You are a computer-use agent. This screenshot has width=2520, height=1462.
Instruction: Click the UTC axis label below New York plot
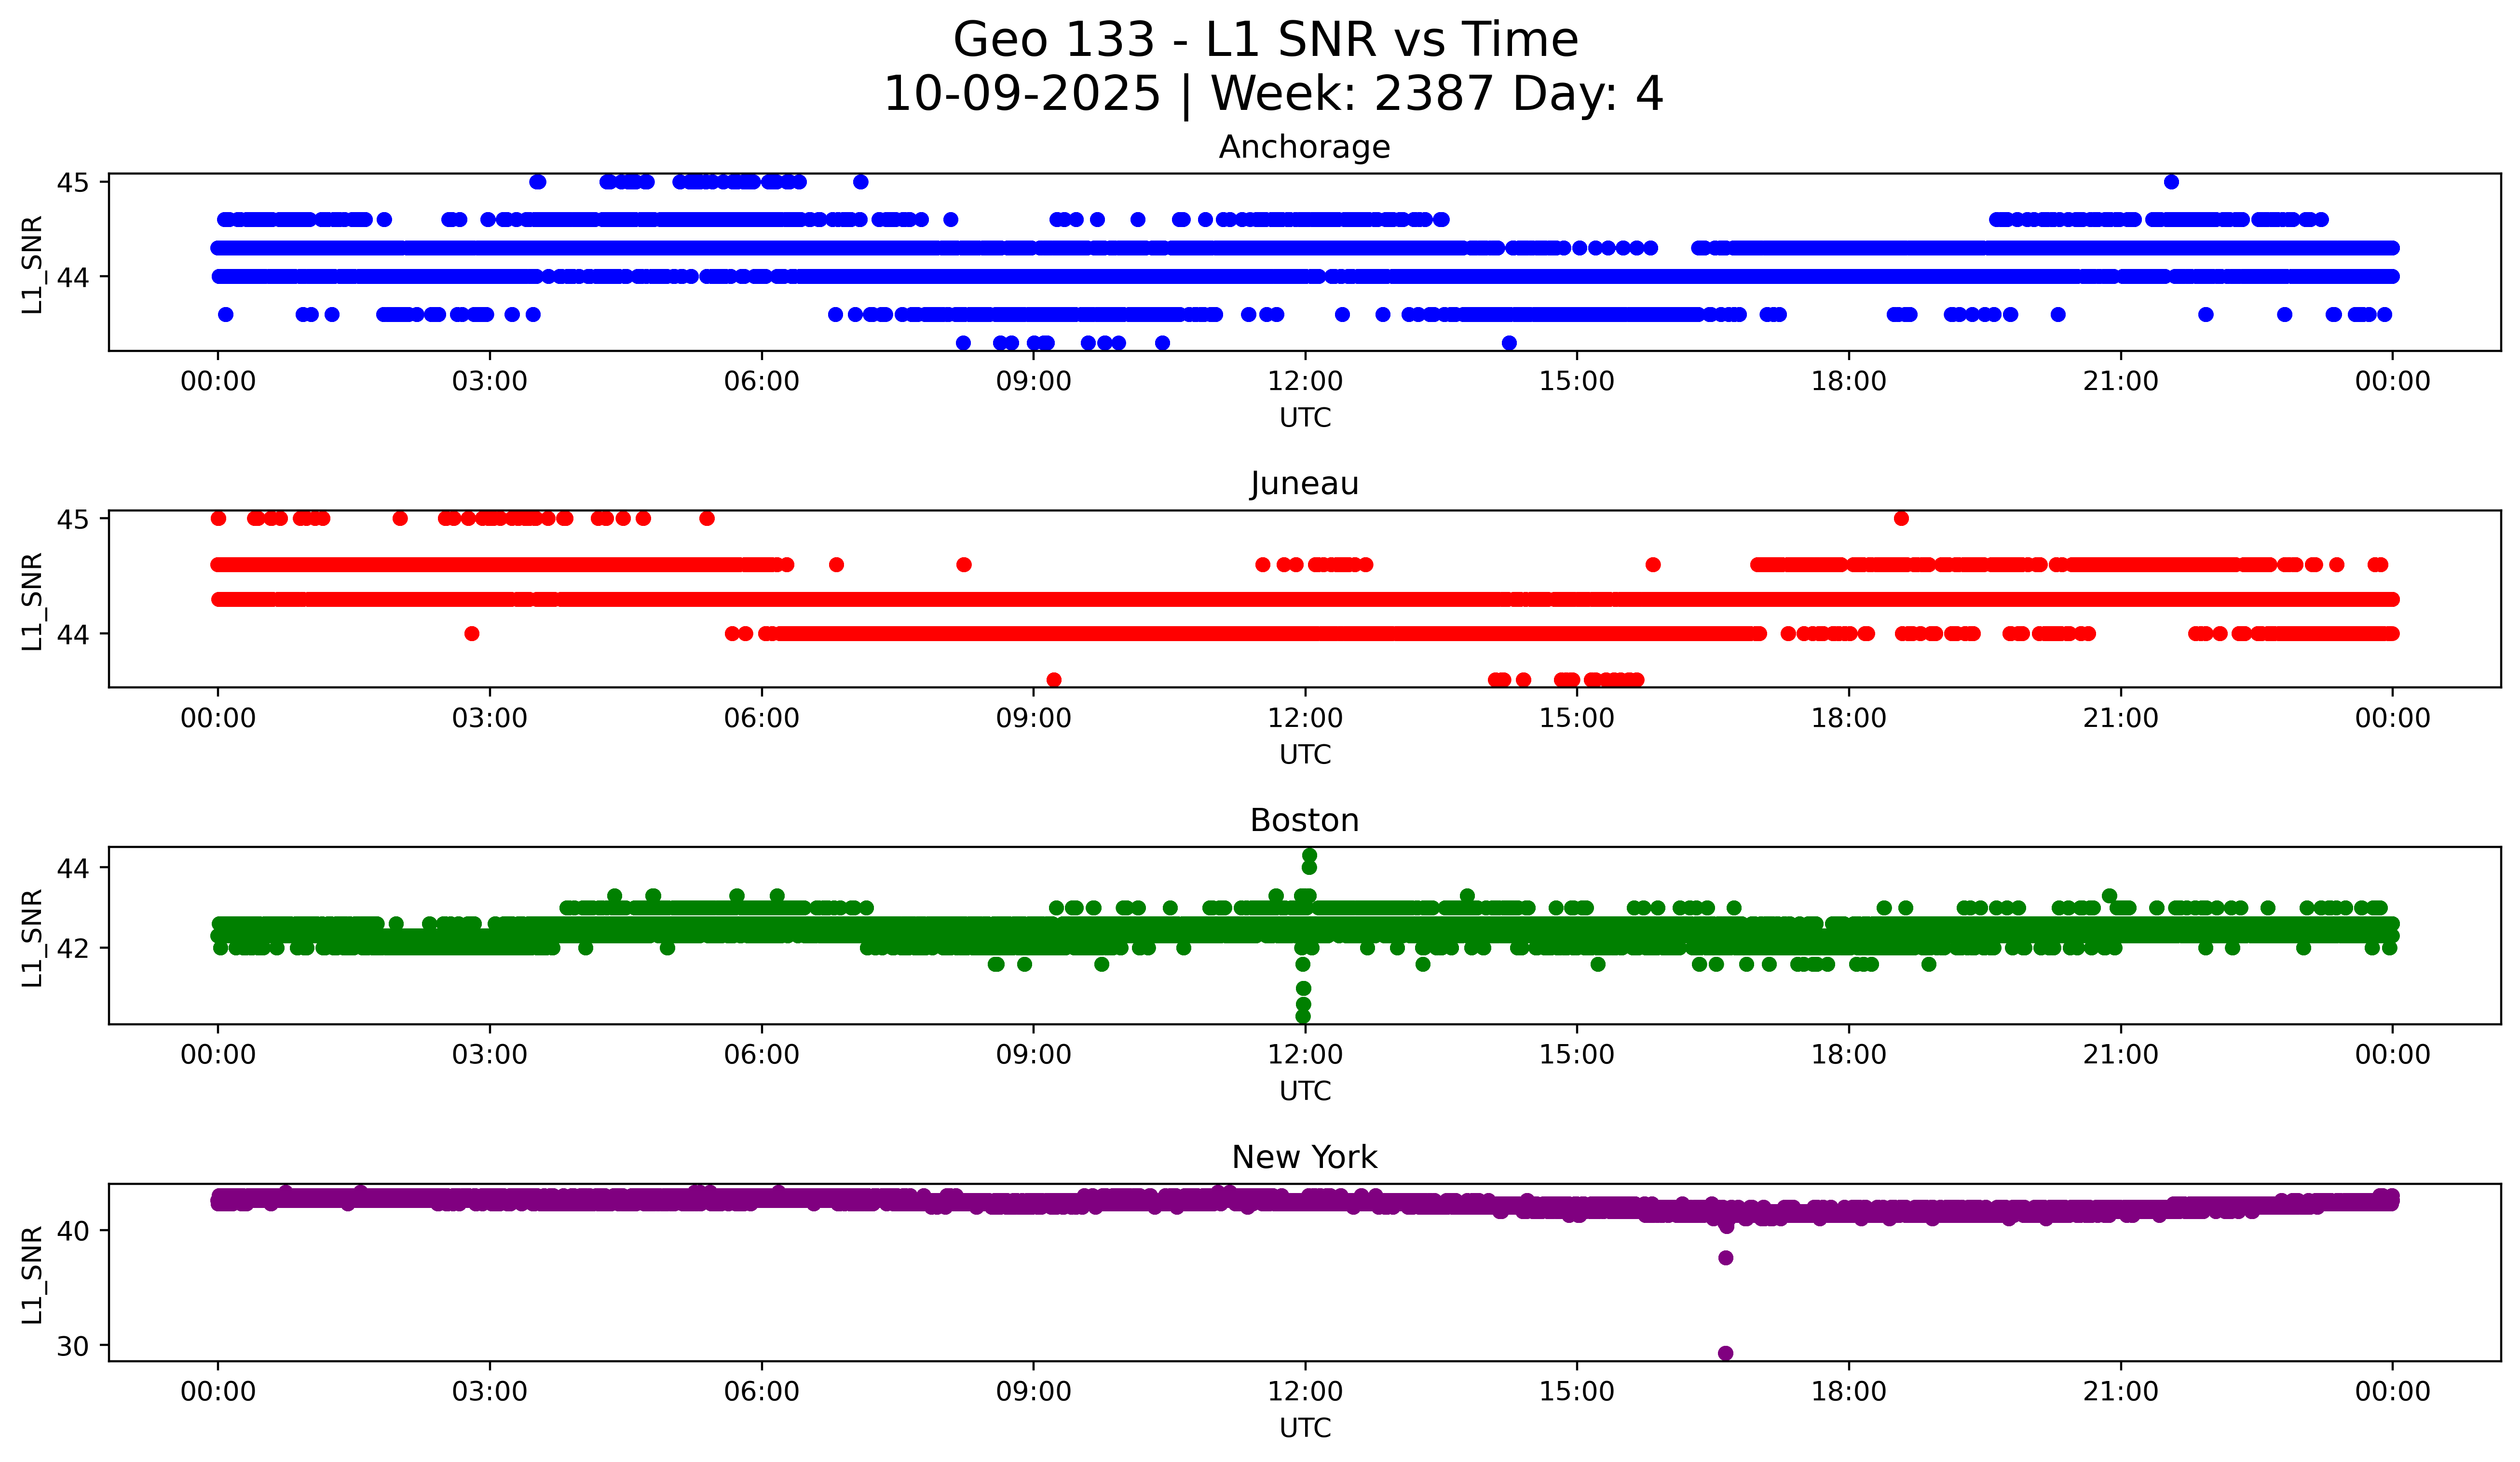(x=1304, y=1428)
